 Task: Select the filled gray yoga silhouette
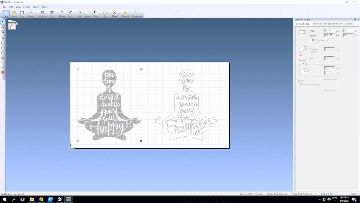[109, 105]
